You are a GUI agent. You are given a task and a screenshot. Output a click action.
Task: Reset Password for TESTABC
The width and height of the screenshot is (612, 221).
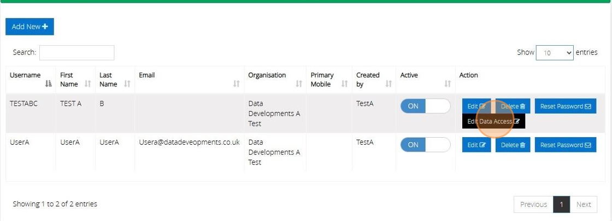pyautogui.click(x=565, y=106)
